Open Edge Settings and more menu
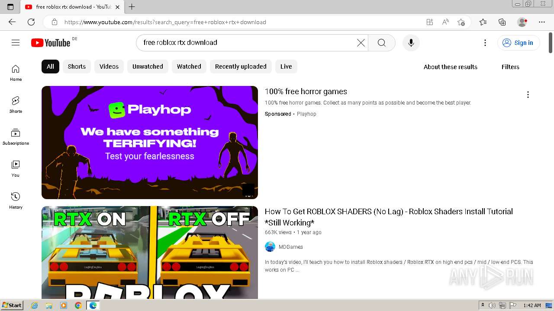Image resolution: width=554 pixels, height=311 pixels. [x=542, y=22]
